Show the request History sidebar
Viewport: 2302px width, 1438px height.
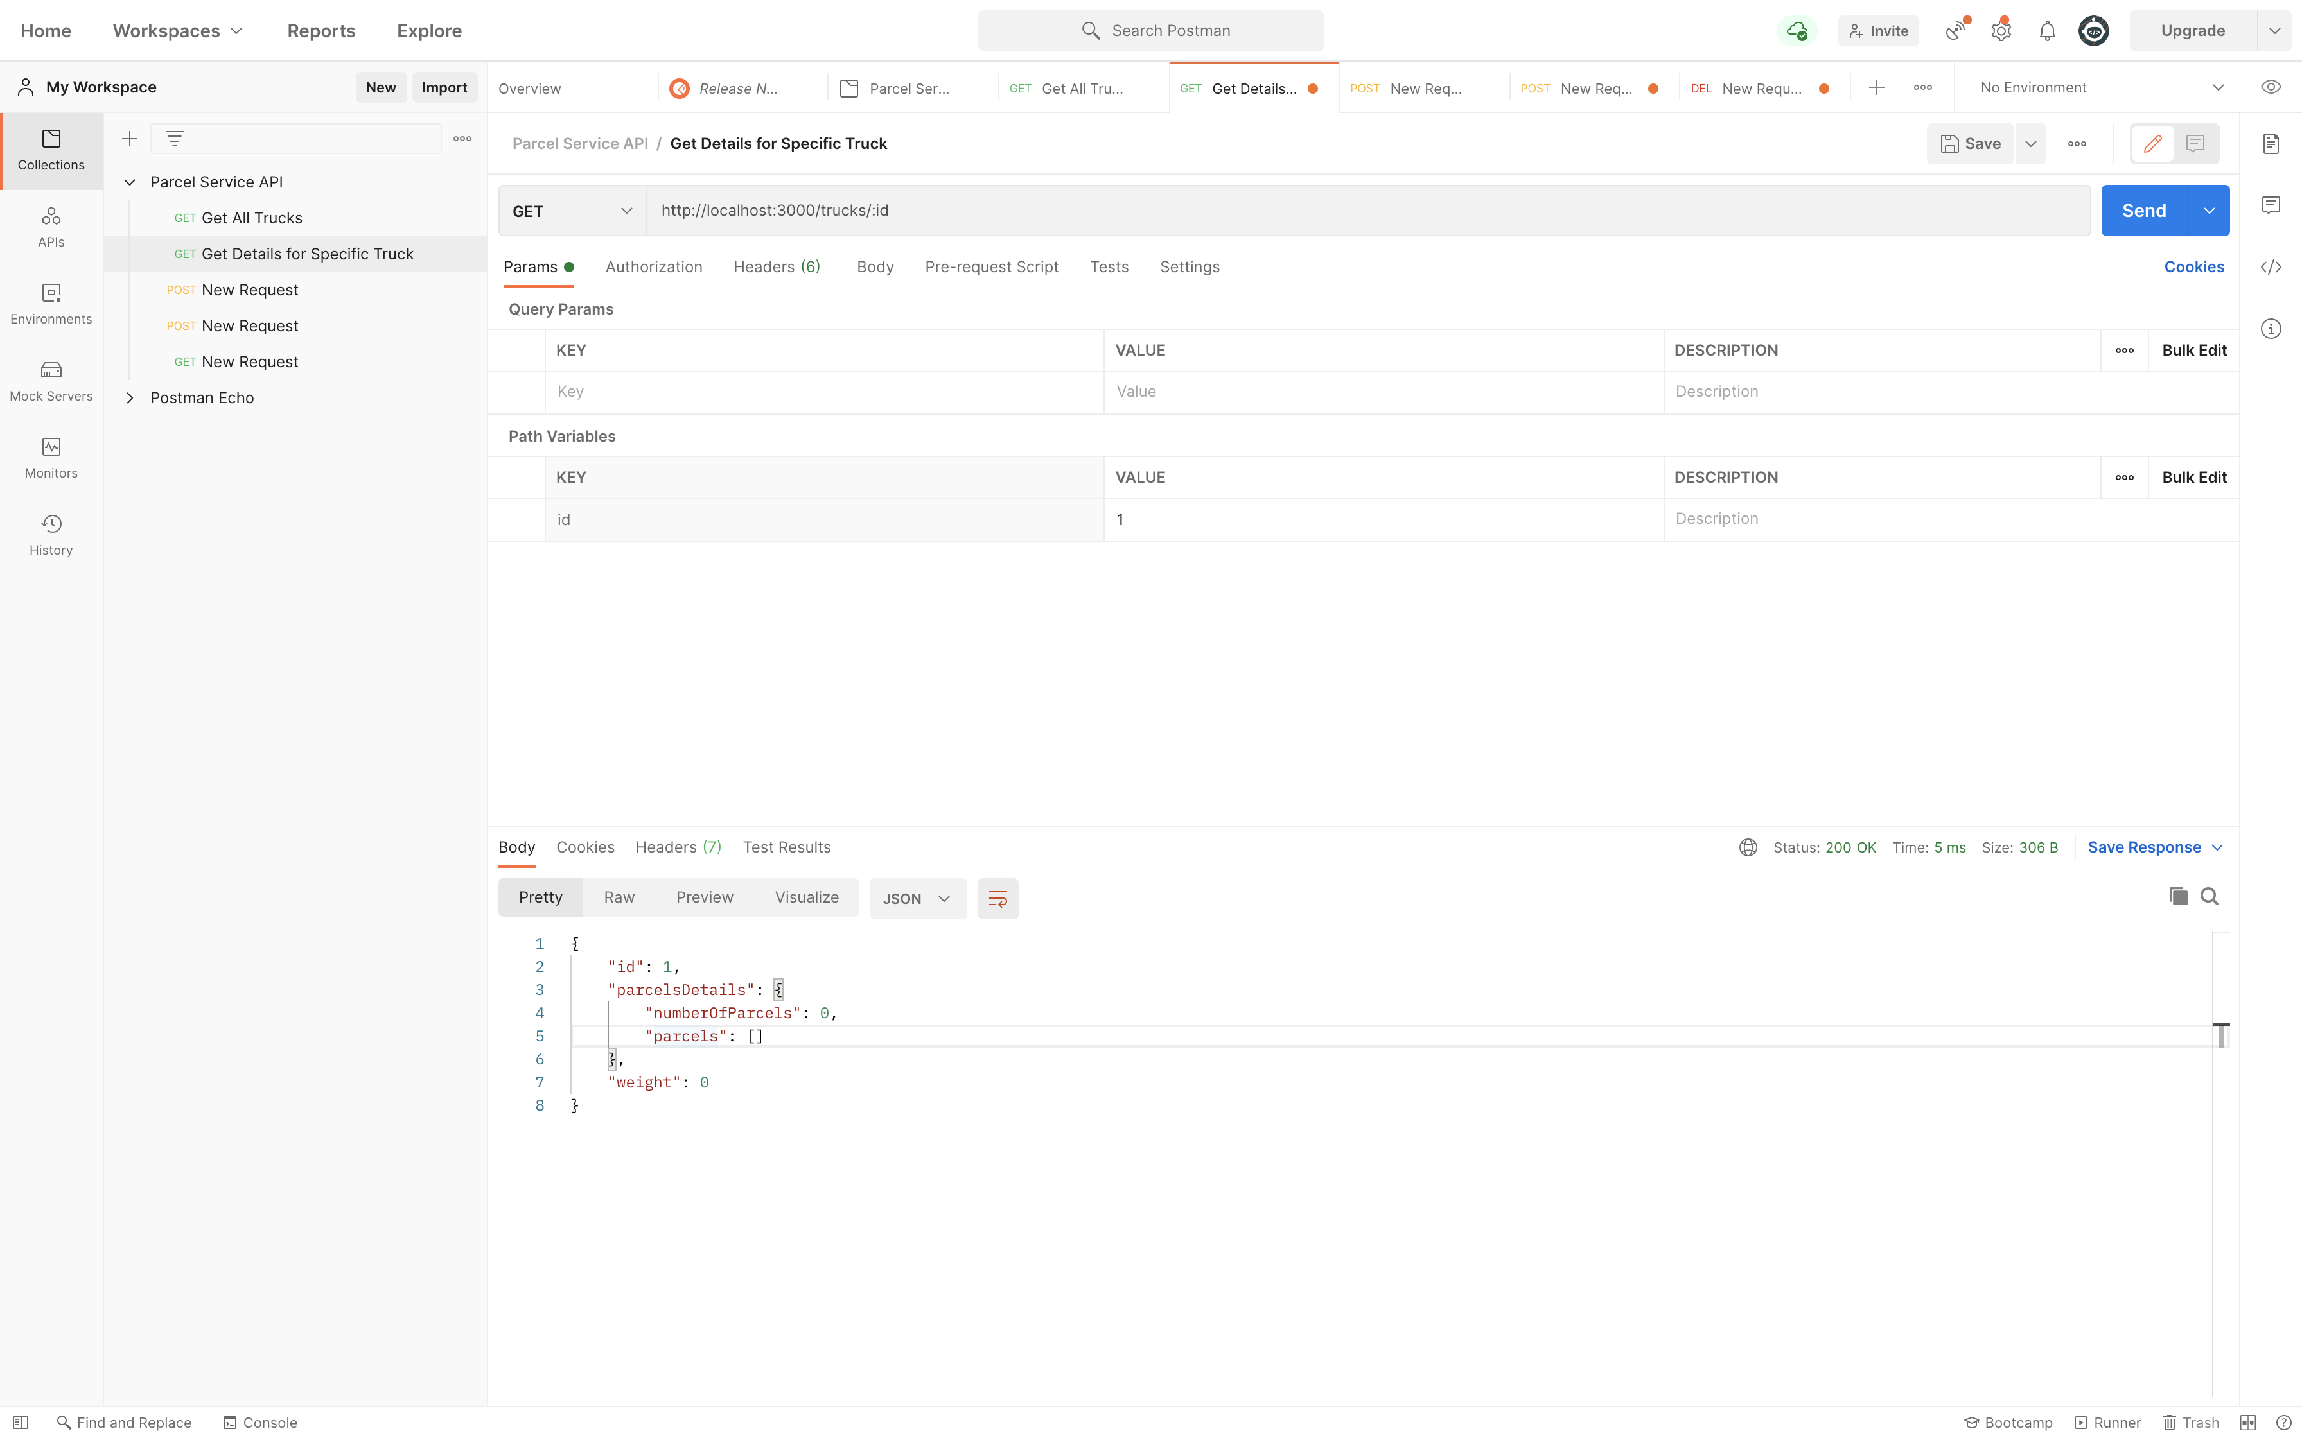pyautogui.click(x=50, y=533)
